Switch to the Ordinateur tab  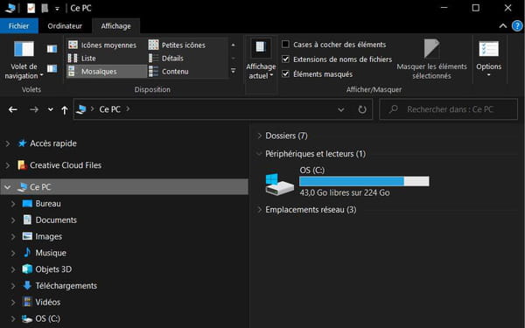tap(65, 25)
